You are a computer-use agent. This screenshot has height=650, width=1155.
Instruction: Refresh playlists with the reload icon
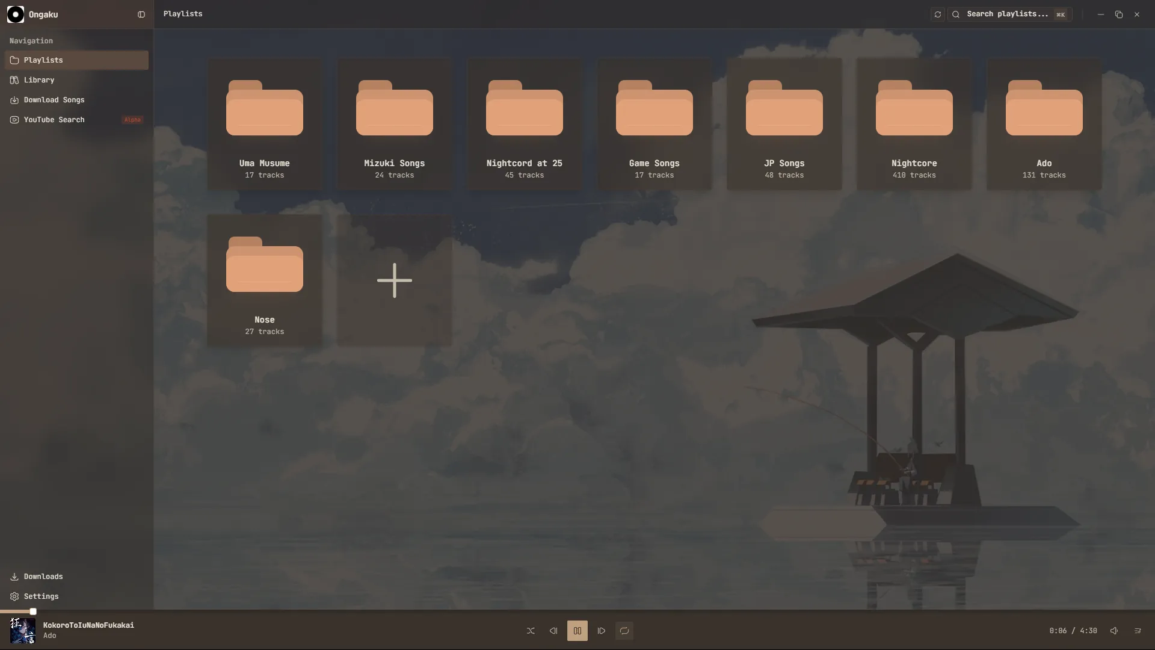click(937, 14)
